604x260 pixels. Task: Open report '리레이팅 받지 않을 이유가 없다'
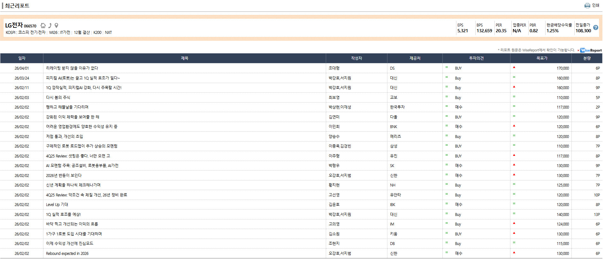coord(72,68)
